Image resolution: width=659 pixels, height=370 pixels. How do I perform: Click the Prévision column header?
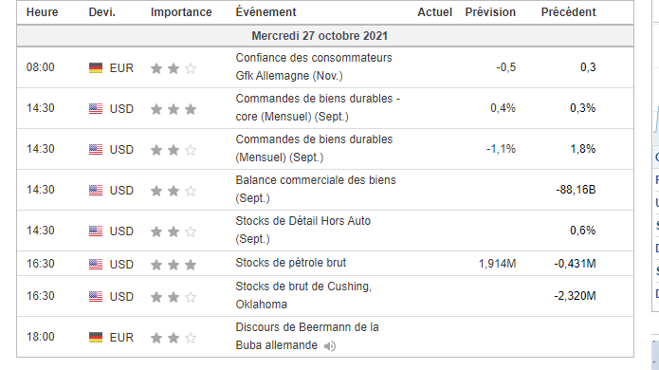[x=490, y=11]
